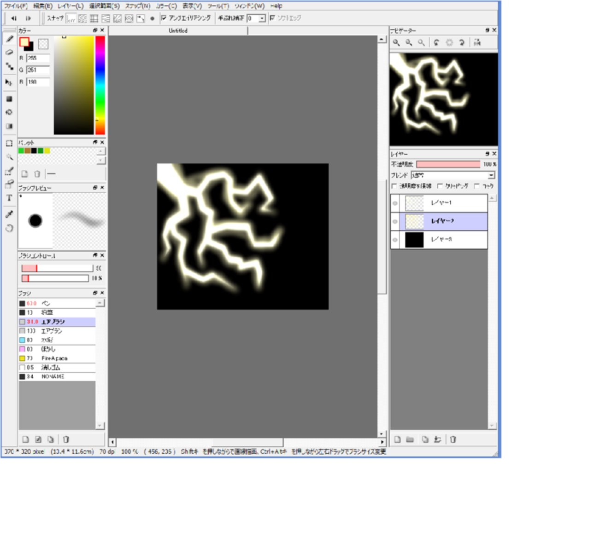The width and height of the screenshot is (599, 554).
Task: Select レイヤー3 thumbnail in the Layer panel
Action: pyautogui.click(x=414, y=240)
